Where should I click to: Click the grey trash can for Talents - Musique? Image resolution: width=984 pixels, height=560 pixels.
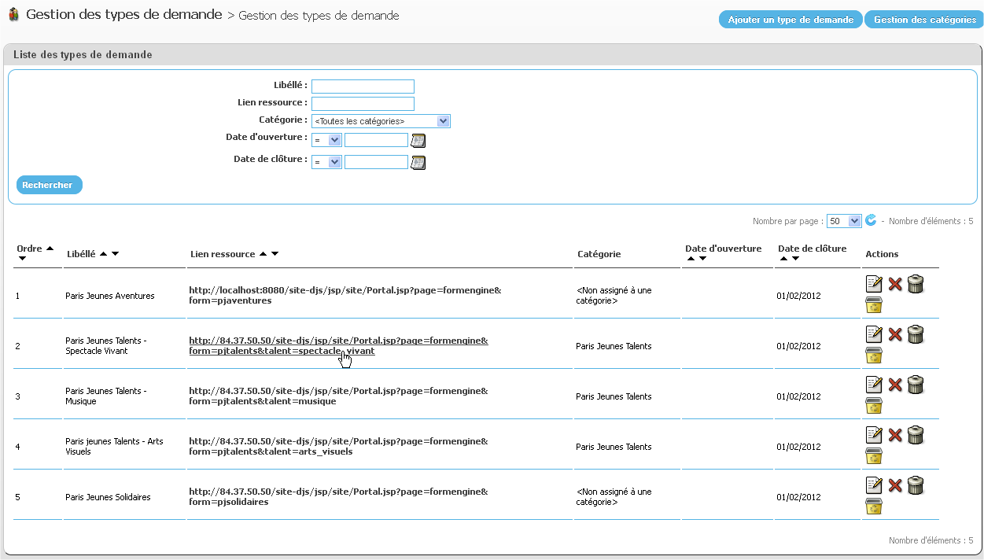[x=915, y=385]
